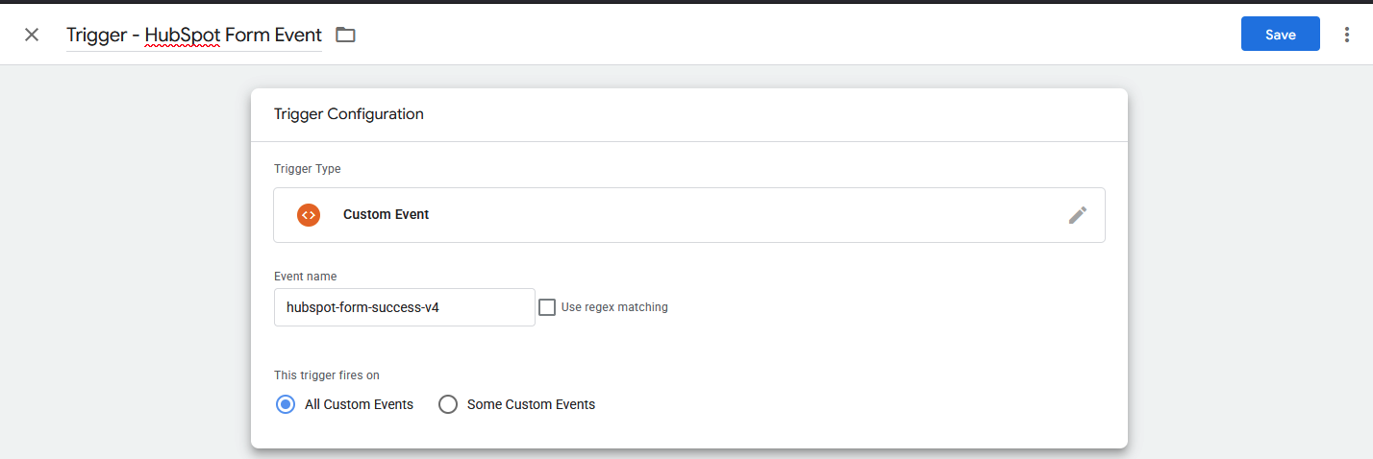This screenshot has width=1373, height=459.
Task: Click the 'All Custom Events' label text
Action: point(359,404)
